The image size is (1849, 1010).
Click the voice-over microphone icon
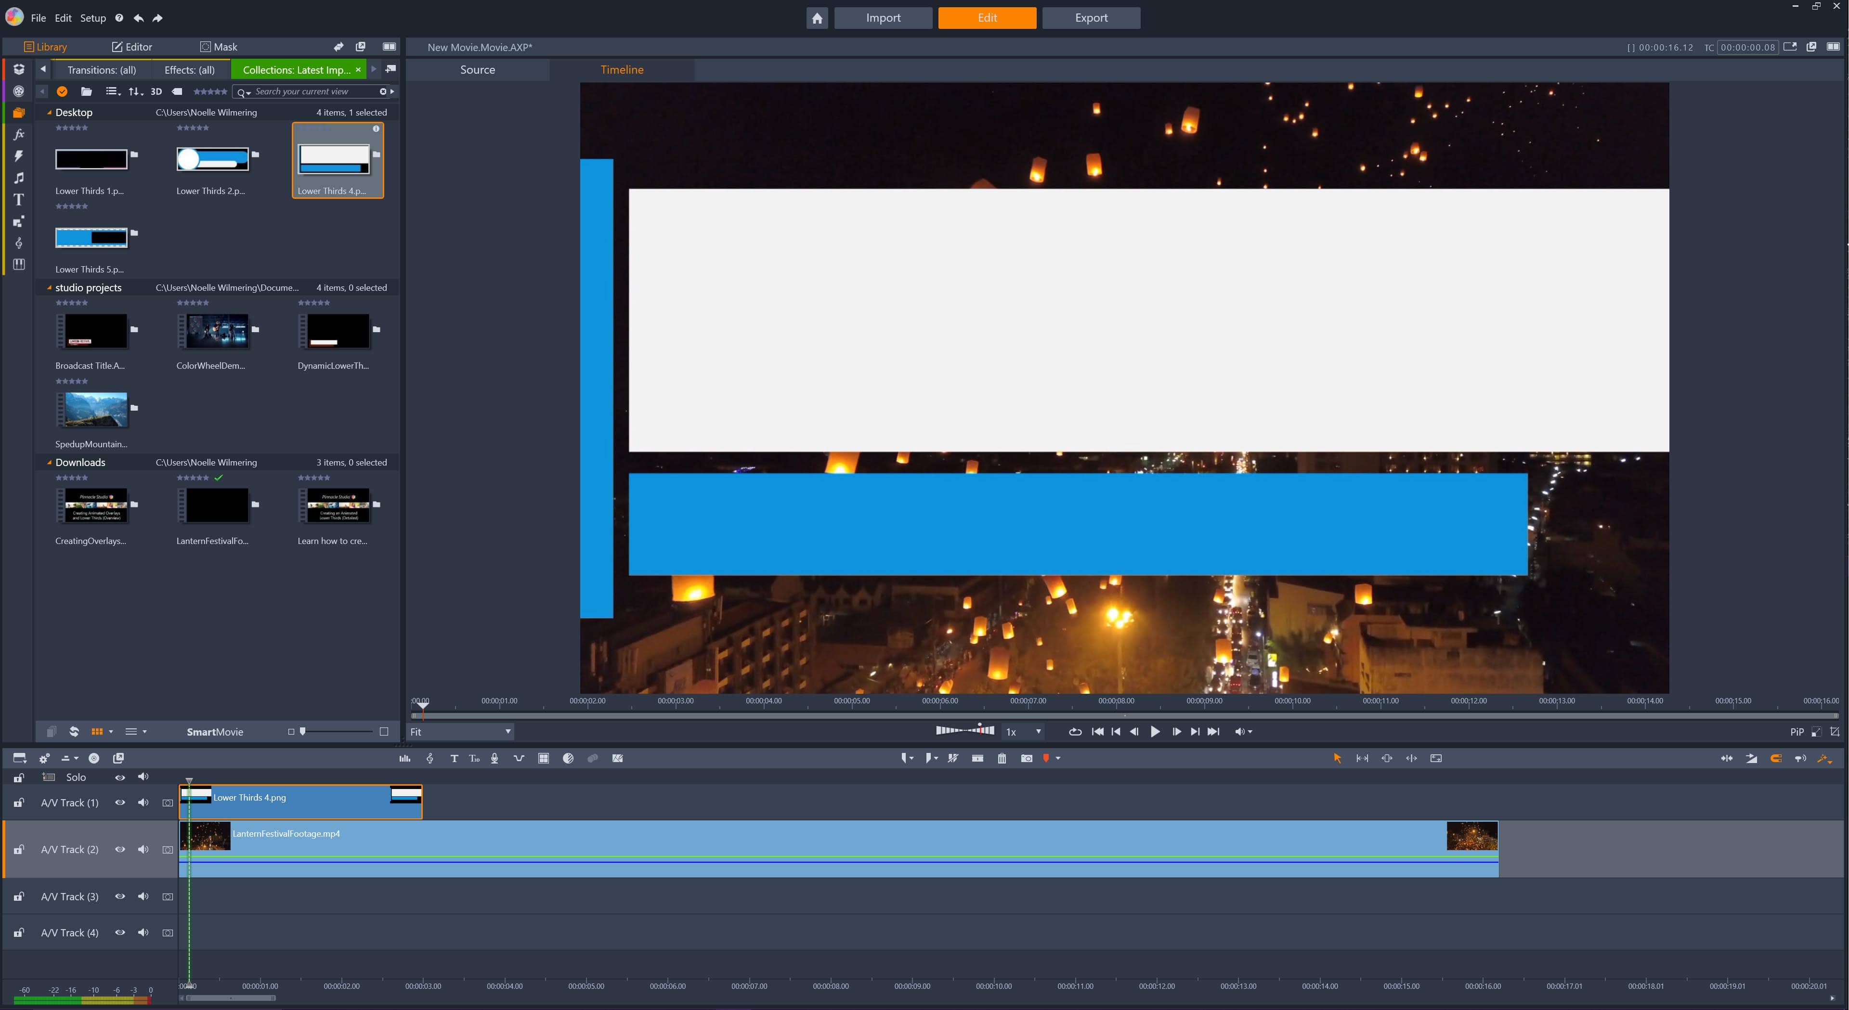[x=495, y=758]
